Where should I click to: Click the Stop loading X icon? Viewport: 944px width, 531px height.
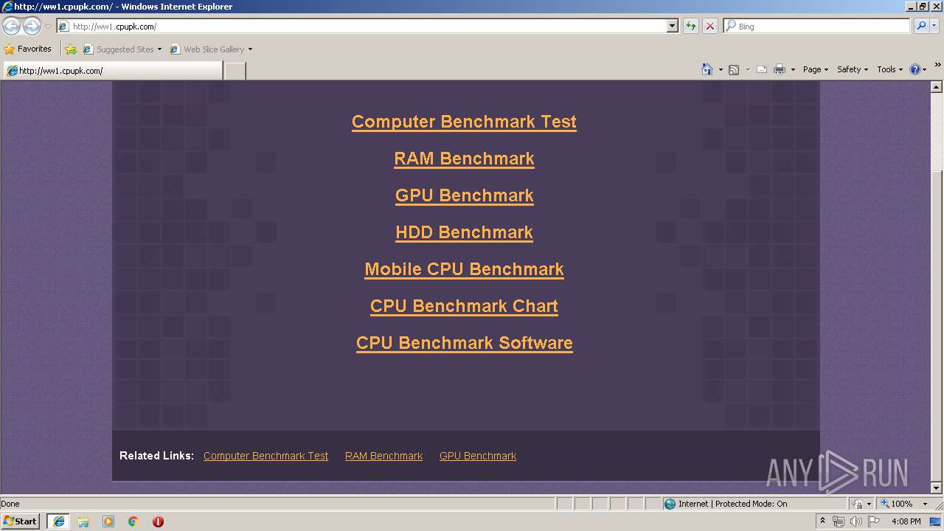709,26
